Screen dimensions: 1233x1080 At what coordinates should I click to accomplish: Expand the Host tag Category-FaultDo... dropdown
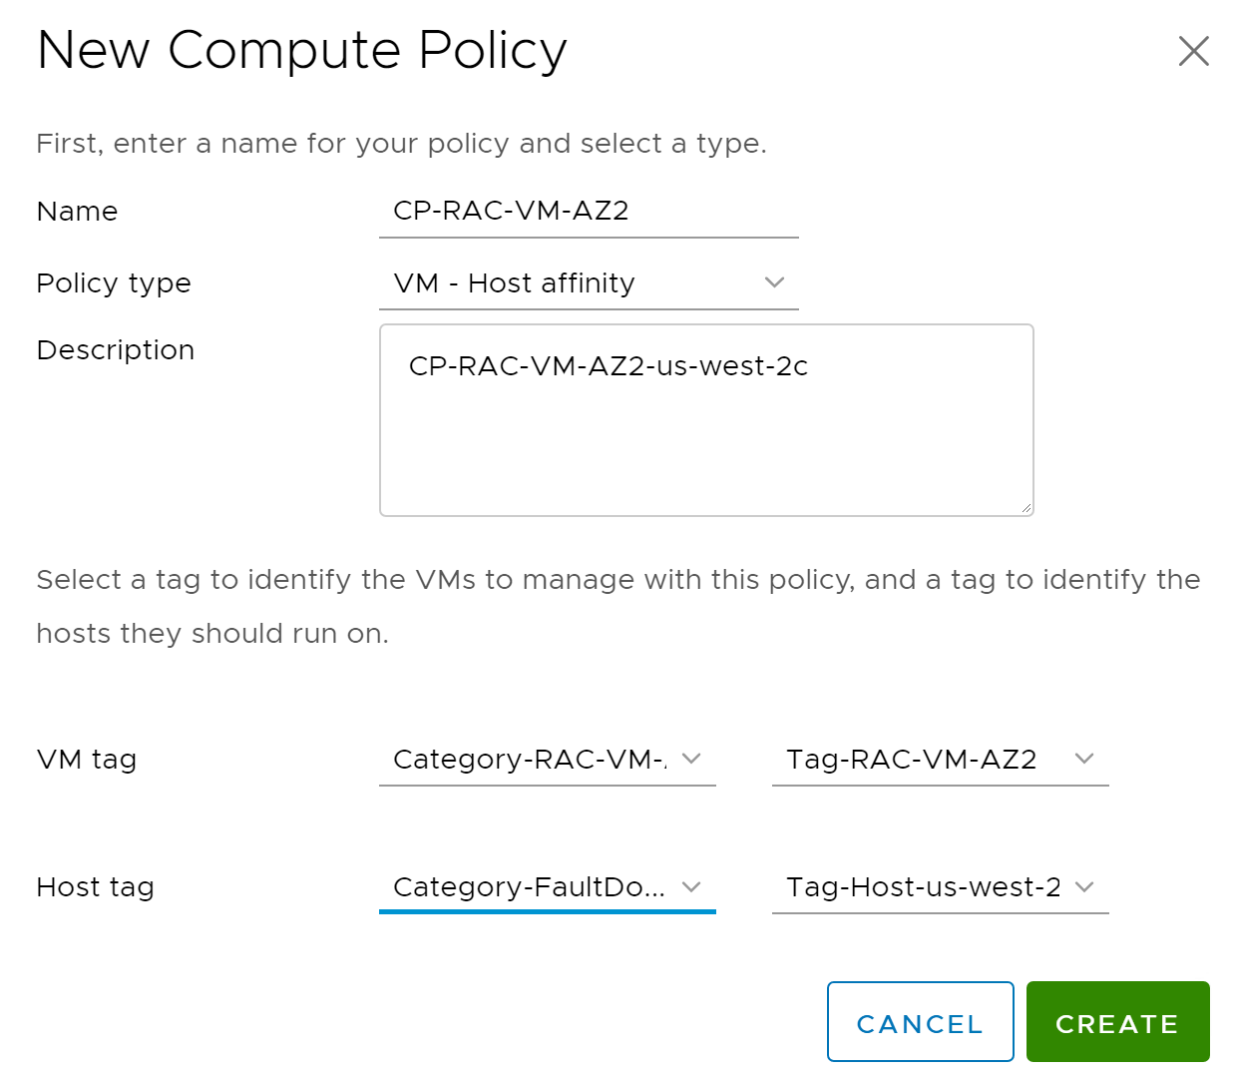[529, 887]
